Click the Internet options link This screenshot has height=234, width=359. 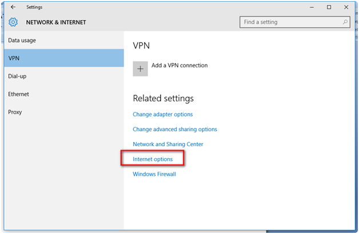153,159
